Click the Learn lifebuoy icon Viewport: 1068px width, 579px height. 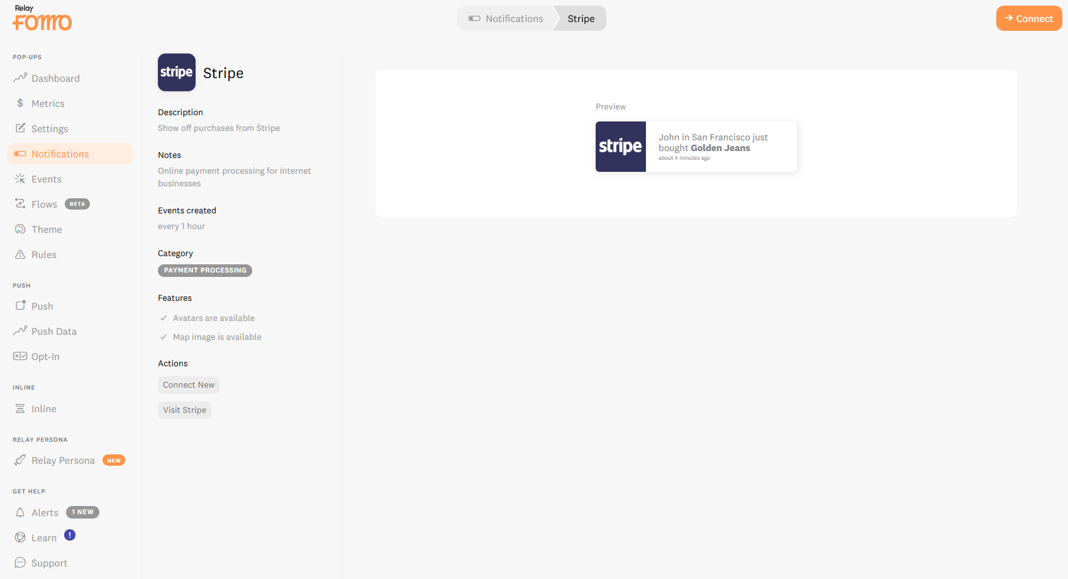pyautogui.click(x=20, y=537)
